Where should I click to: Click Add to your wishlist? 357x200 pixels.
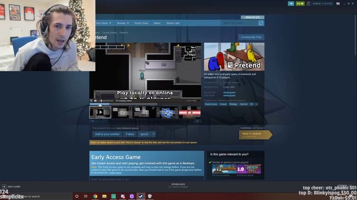107,134
